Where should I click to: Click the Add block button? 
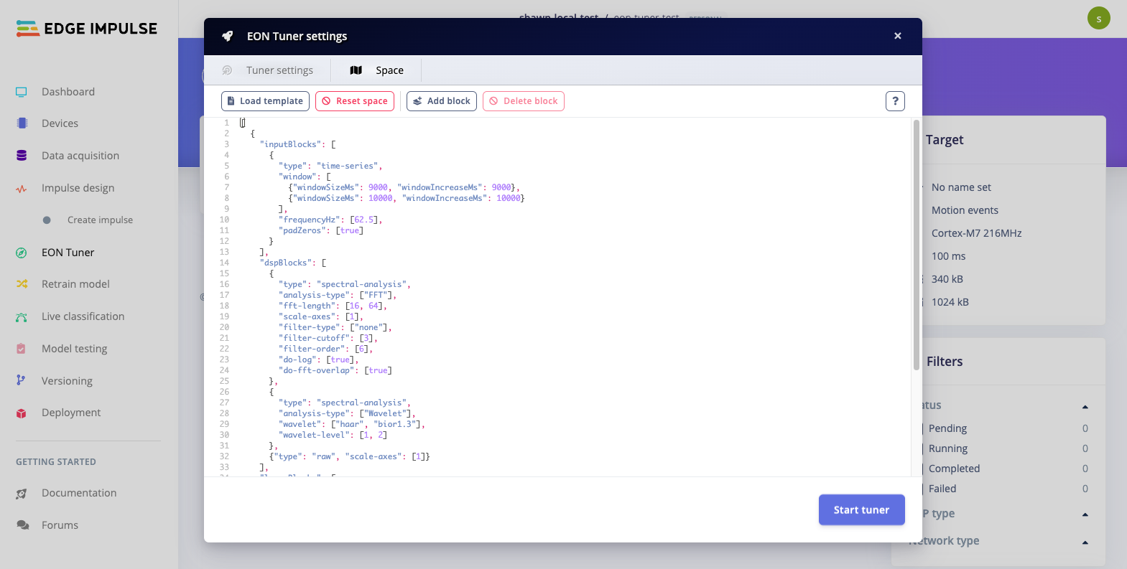point(442,101)
